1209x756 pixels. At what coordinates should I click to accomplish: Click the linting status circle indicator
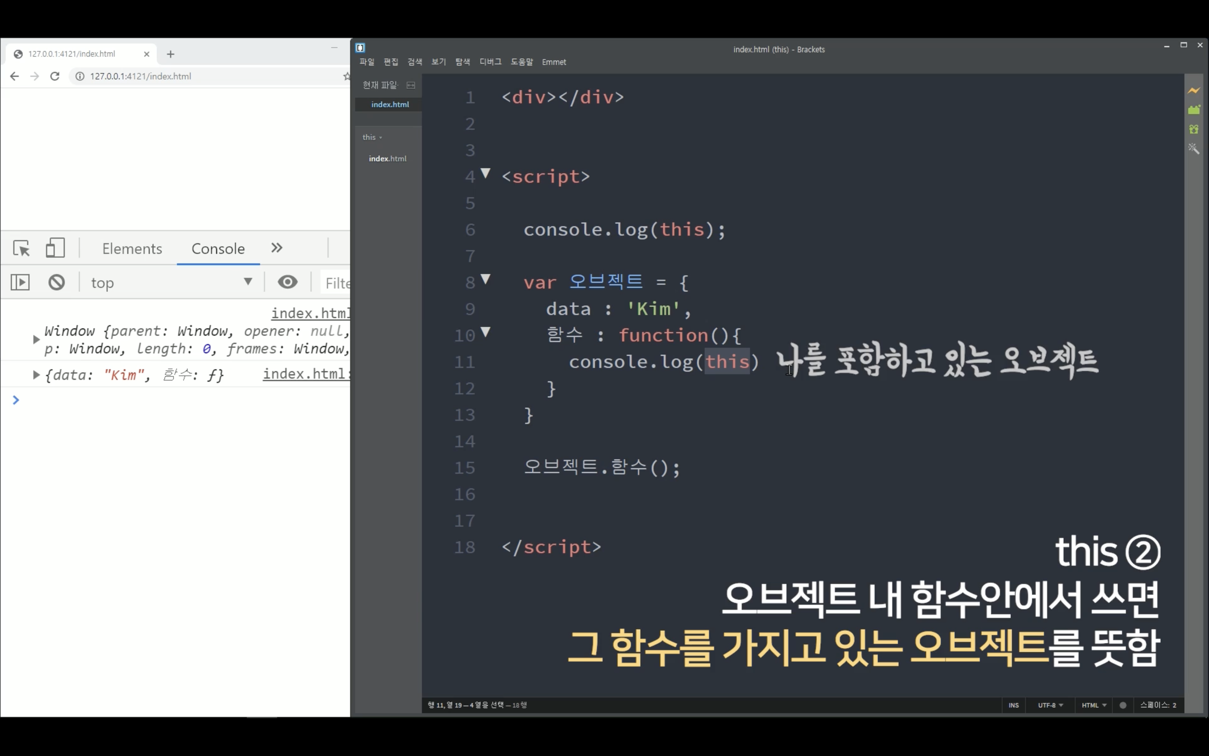pyautogui.click(x=1123, y=705)
